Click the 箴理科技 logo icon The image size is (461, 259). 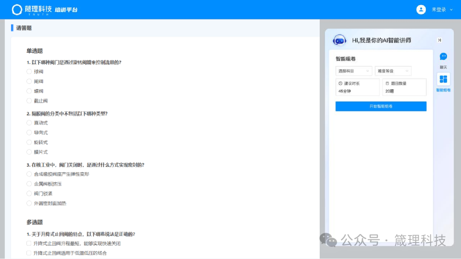click(x=17, y=9)
